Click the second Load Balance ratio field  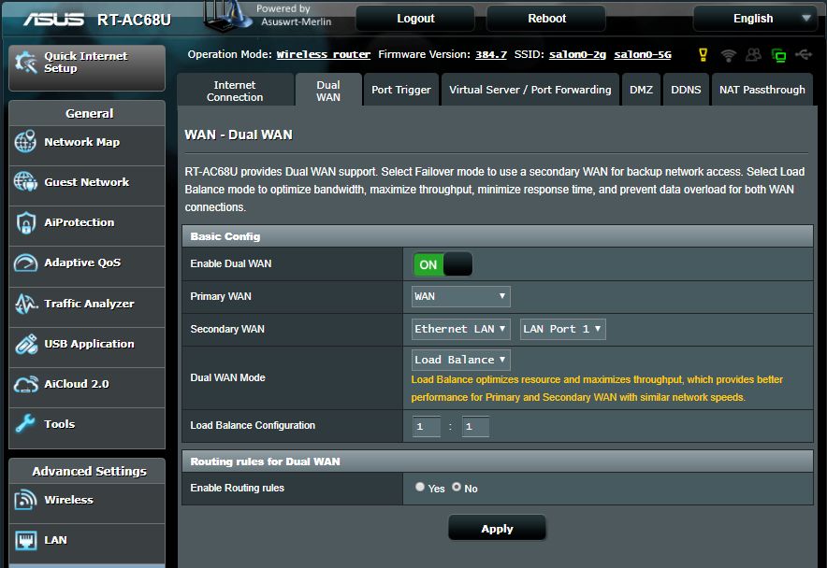click(475, 426)
